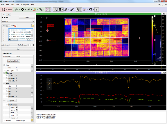Click the Parameter column header
The height and width of the screenshot is (124, 167).
(x=9, y=56)
